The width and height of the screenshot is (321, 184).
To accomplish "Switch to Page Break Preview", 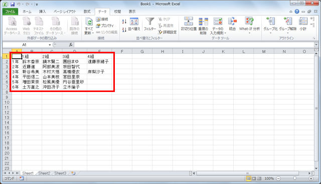I will [x=259, y=178].
